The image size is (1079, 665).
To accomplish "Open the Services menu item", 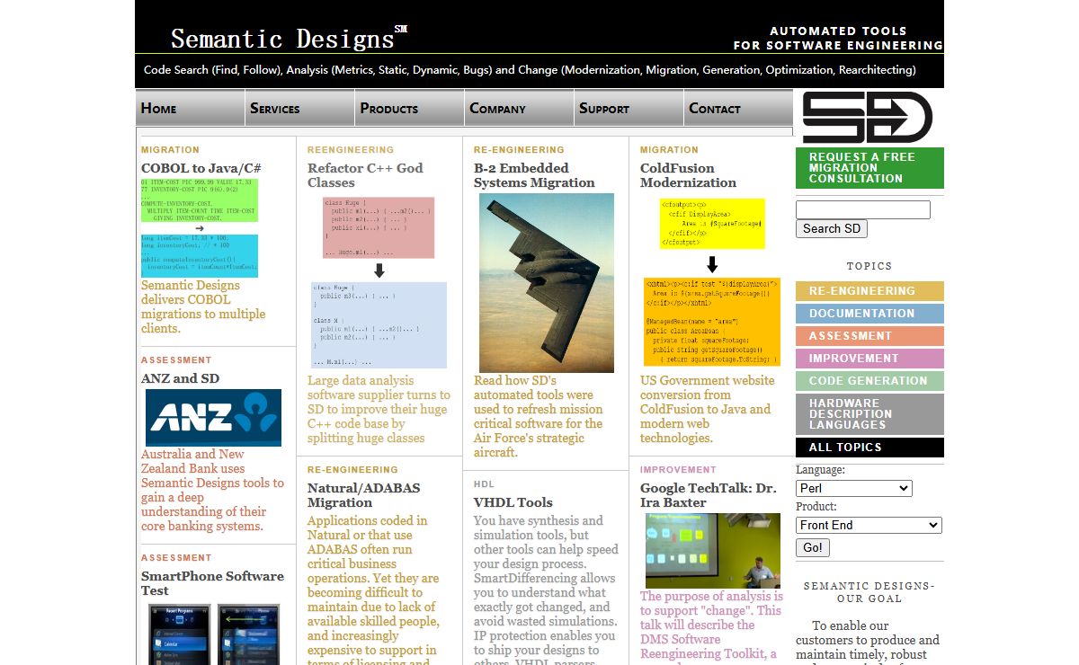I will (299, 108).
